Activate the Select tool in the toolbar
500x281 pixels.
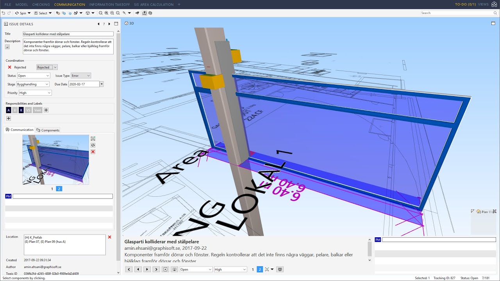(40, 13)
